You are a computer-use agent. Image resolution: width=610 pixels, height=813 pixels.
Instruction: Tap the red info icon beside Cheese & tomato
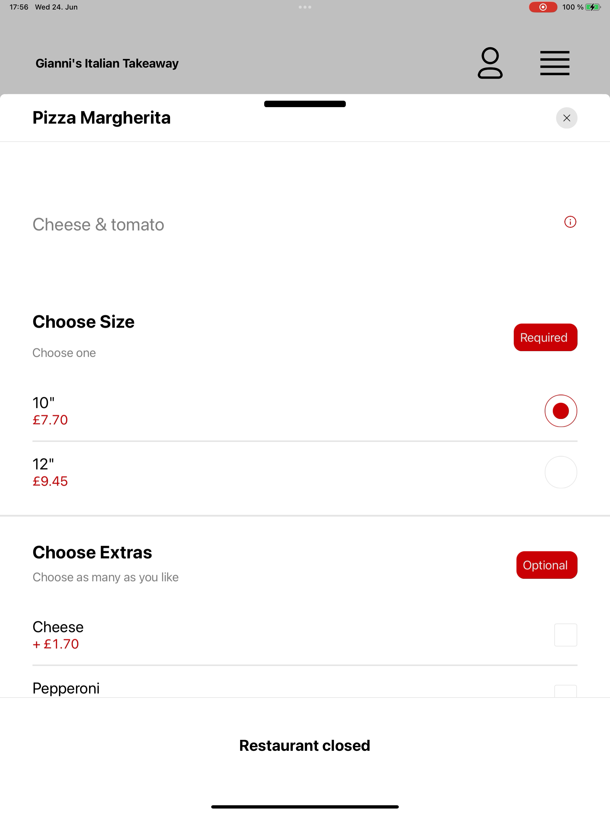point(570,222)
